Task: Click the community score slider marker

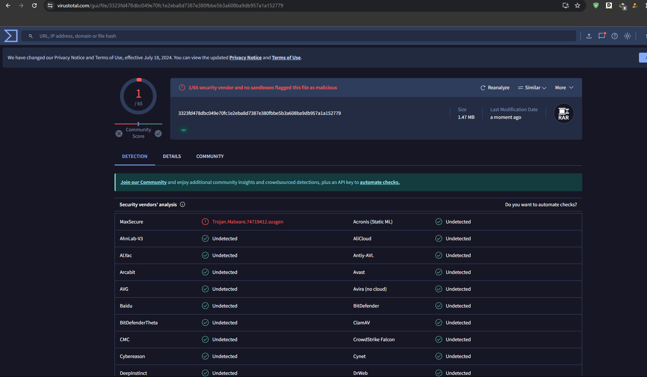Action: pos(138,124)
